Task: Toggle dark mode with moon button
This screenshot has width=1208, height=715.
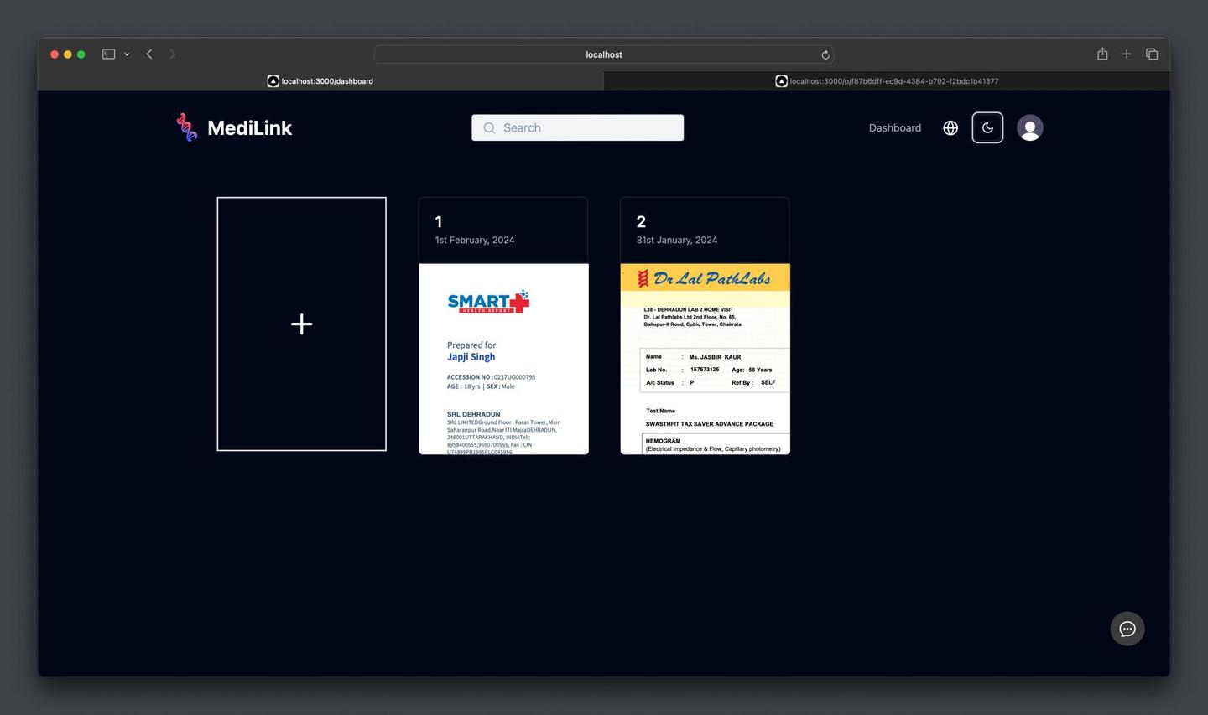Action: [987, 127]
